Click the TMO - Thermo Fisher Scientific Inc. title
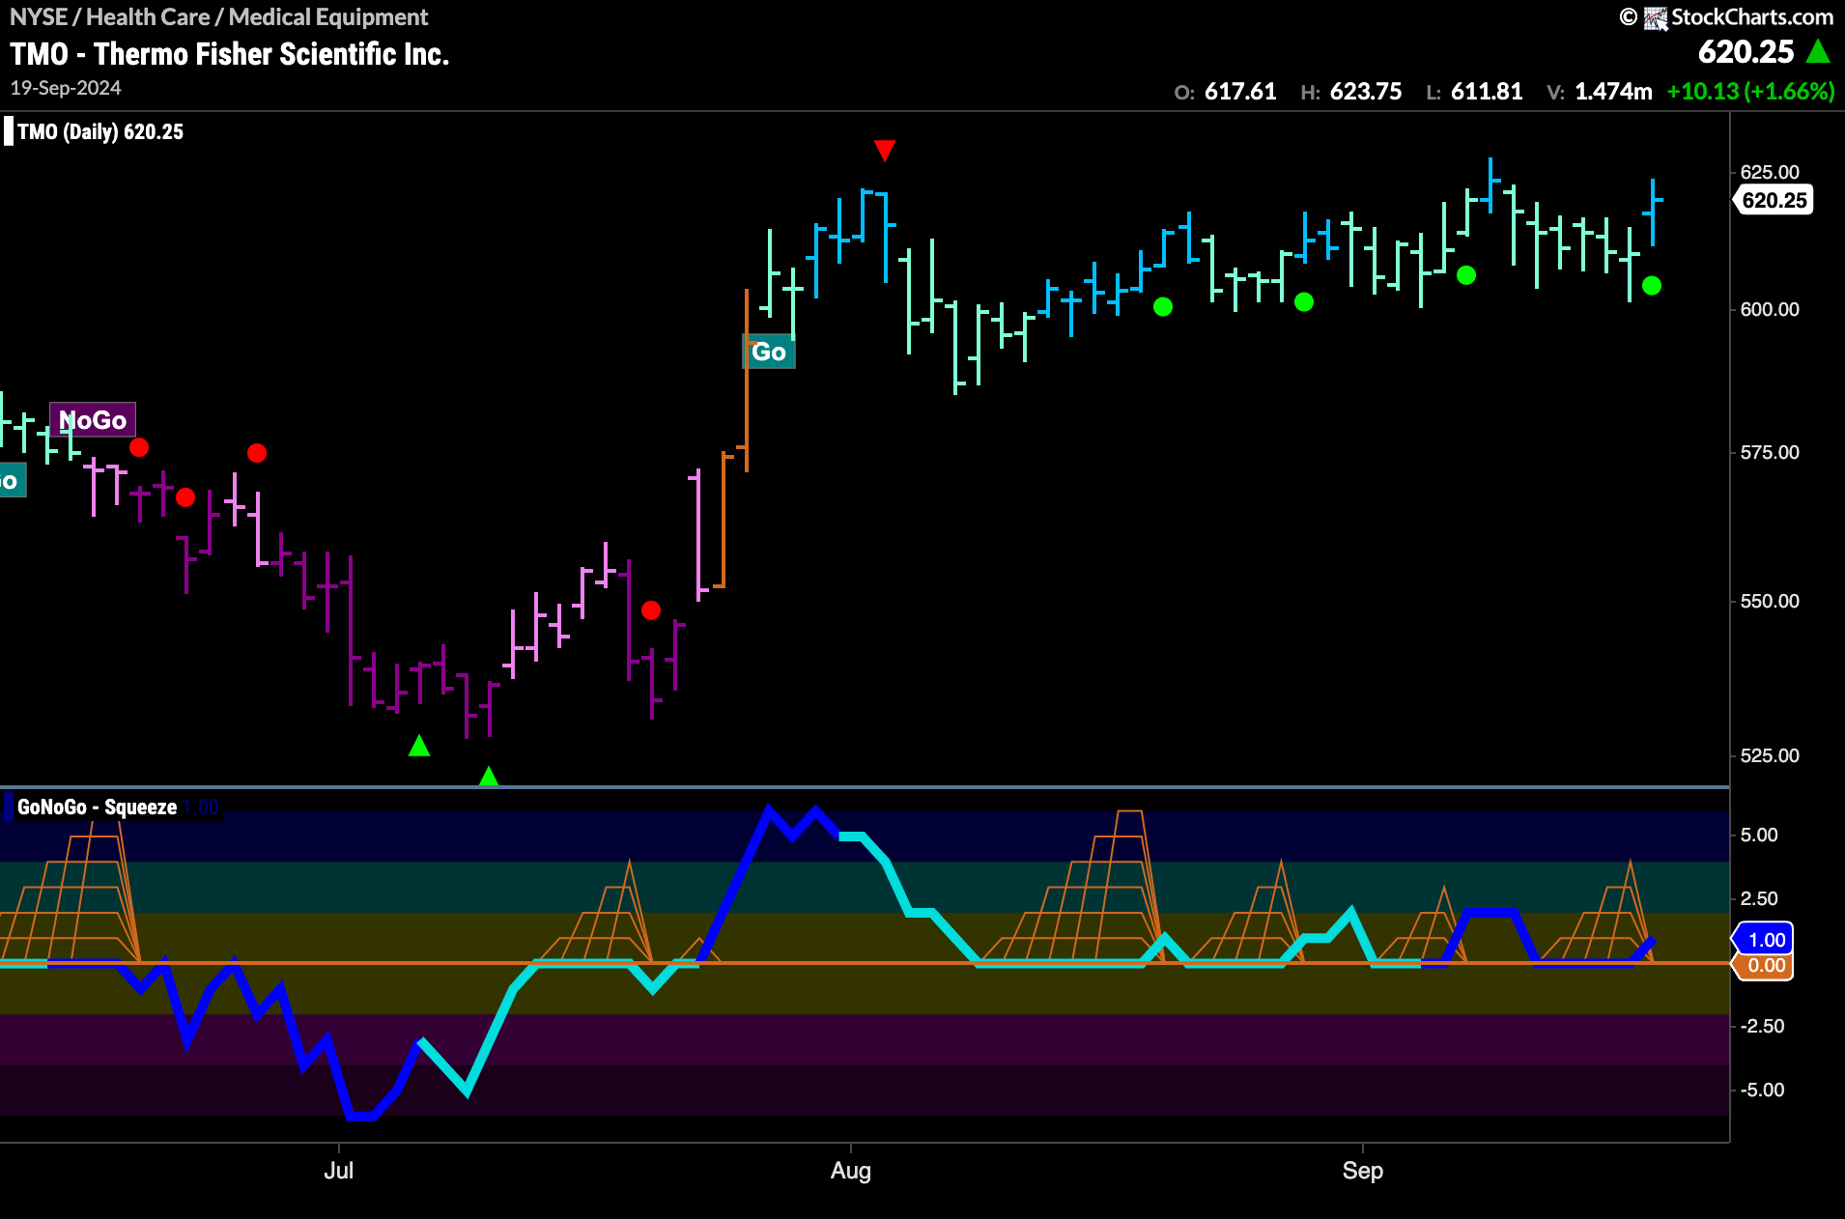 [x=230, y=54]
